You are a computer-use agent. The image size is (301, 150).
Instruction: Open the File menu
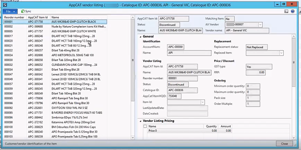[x=10, y=11]
